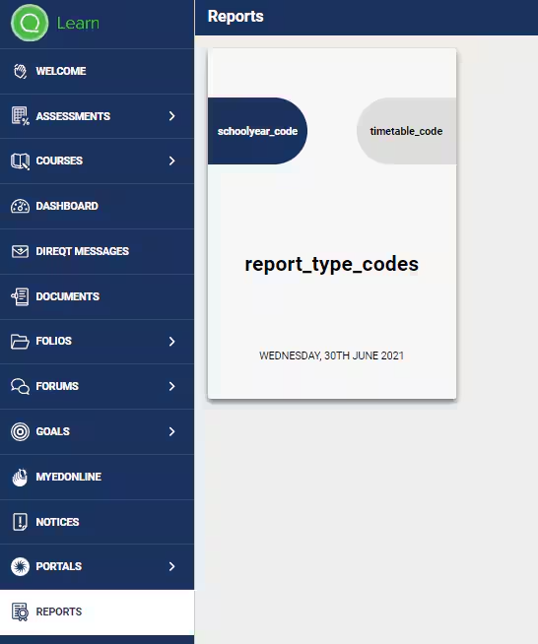Click the Wednesday 30th June 2021 date
The image size is (538, 644).
[332, 355]
